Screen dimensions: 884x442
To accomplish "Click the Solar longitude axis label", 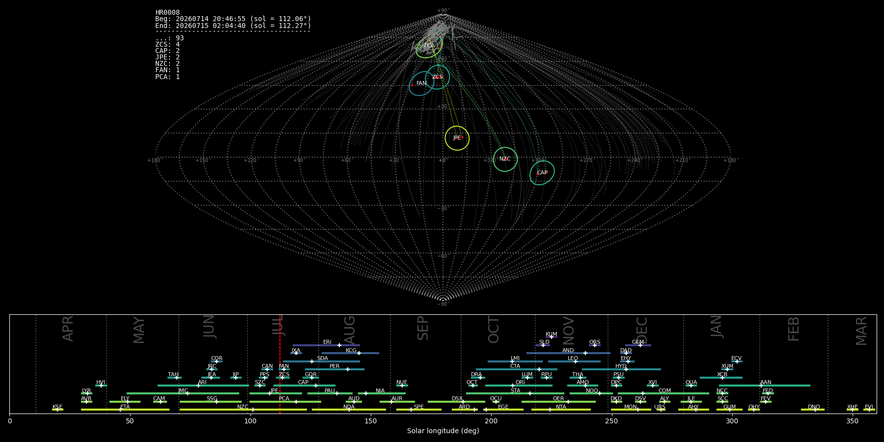I will tap(443, 431).
